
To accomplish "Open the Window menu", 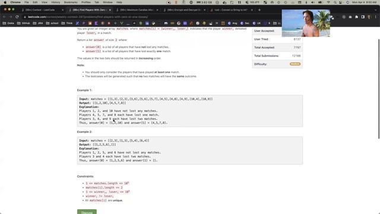I will pyautogui.click(x=107, y=2).
